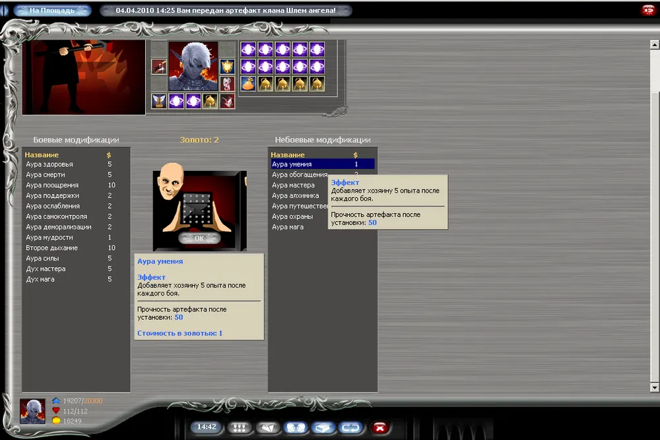
Task: Click the golden shield equipment icon
Action: pyautogui.click(x=227, y=67)
